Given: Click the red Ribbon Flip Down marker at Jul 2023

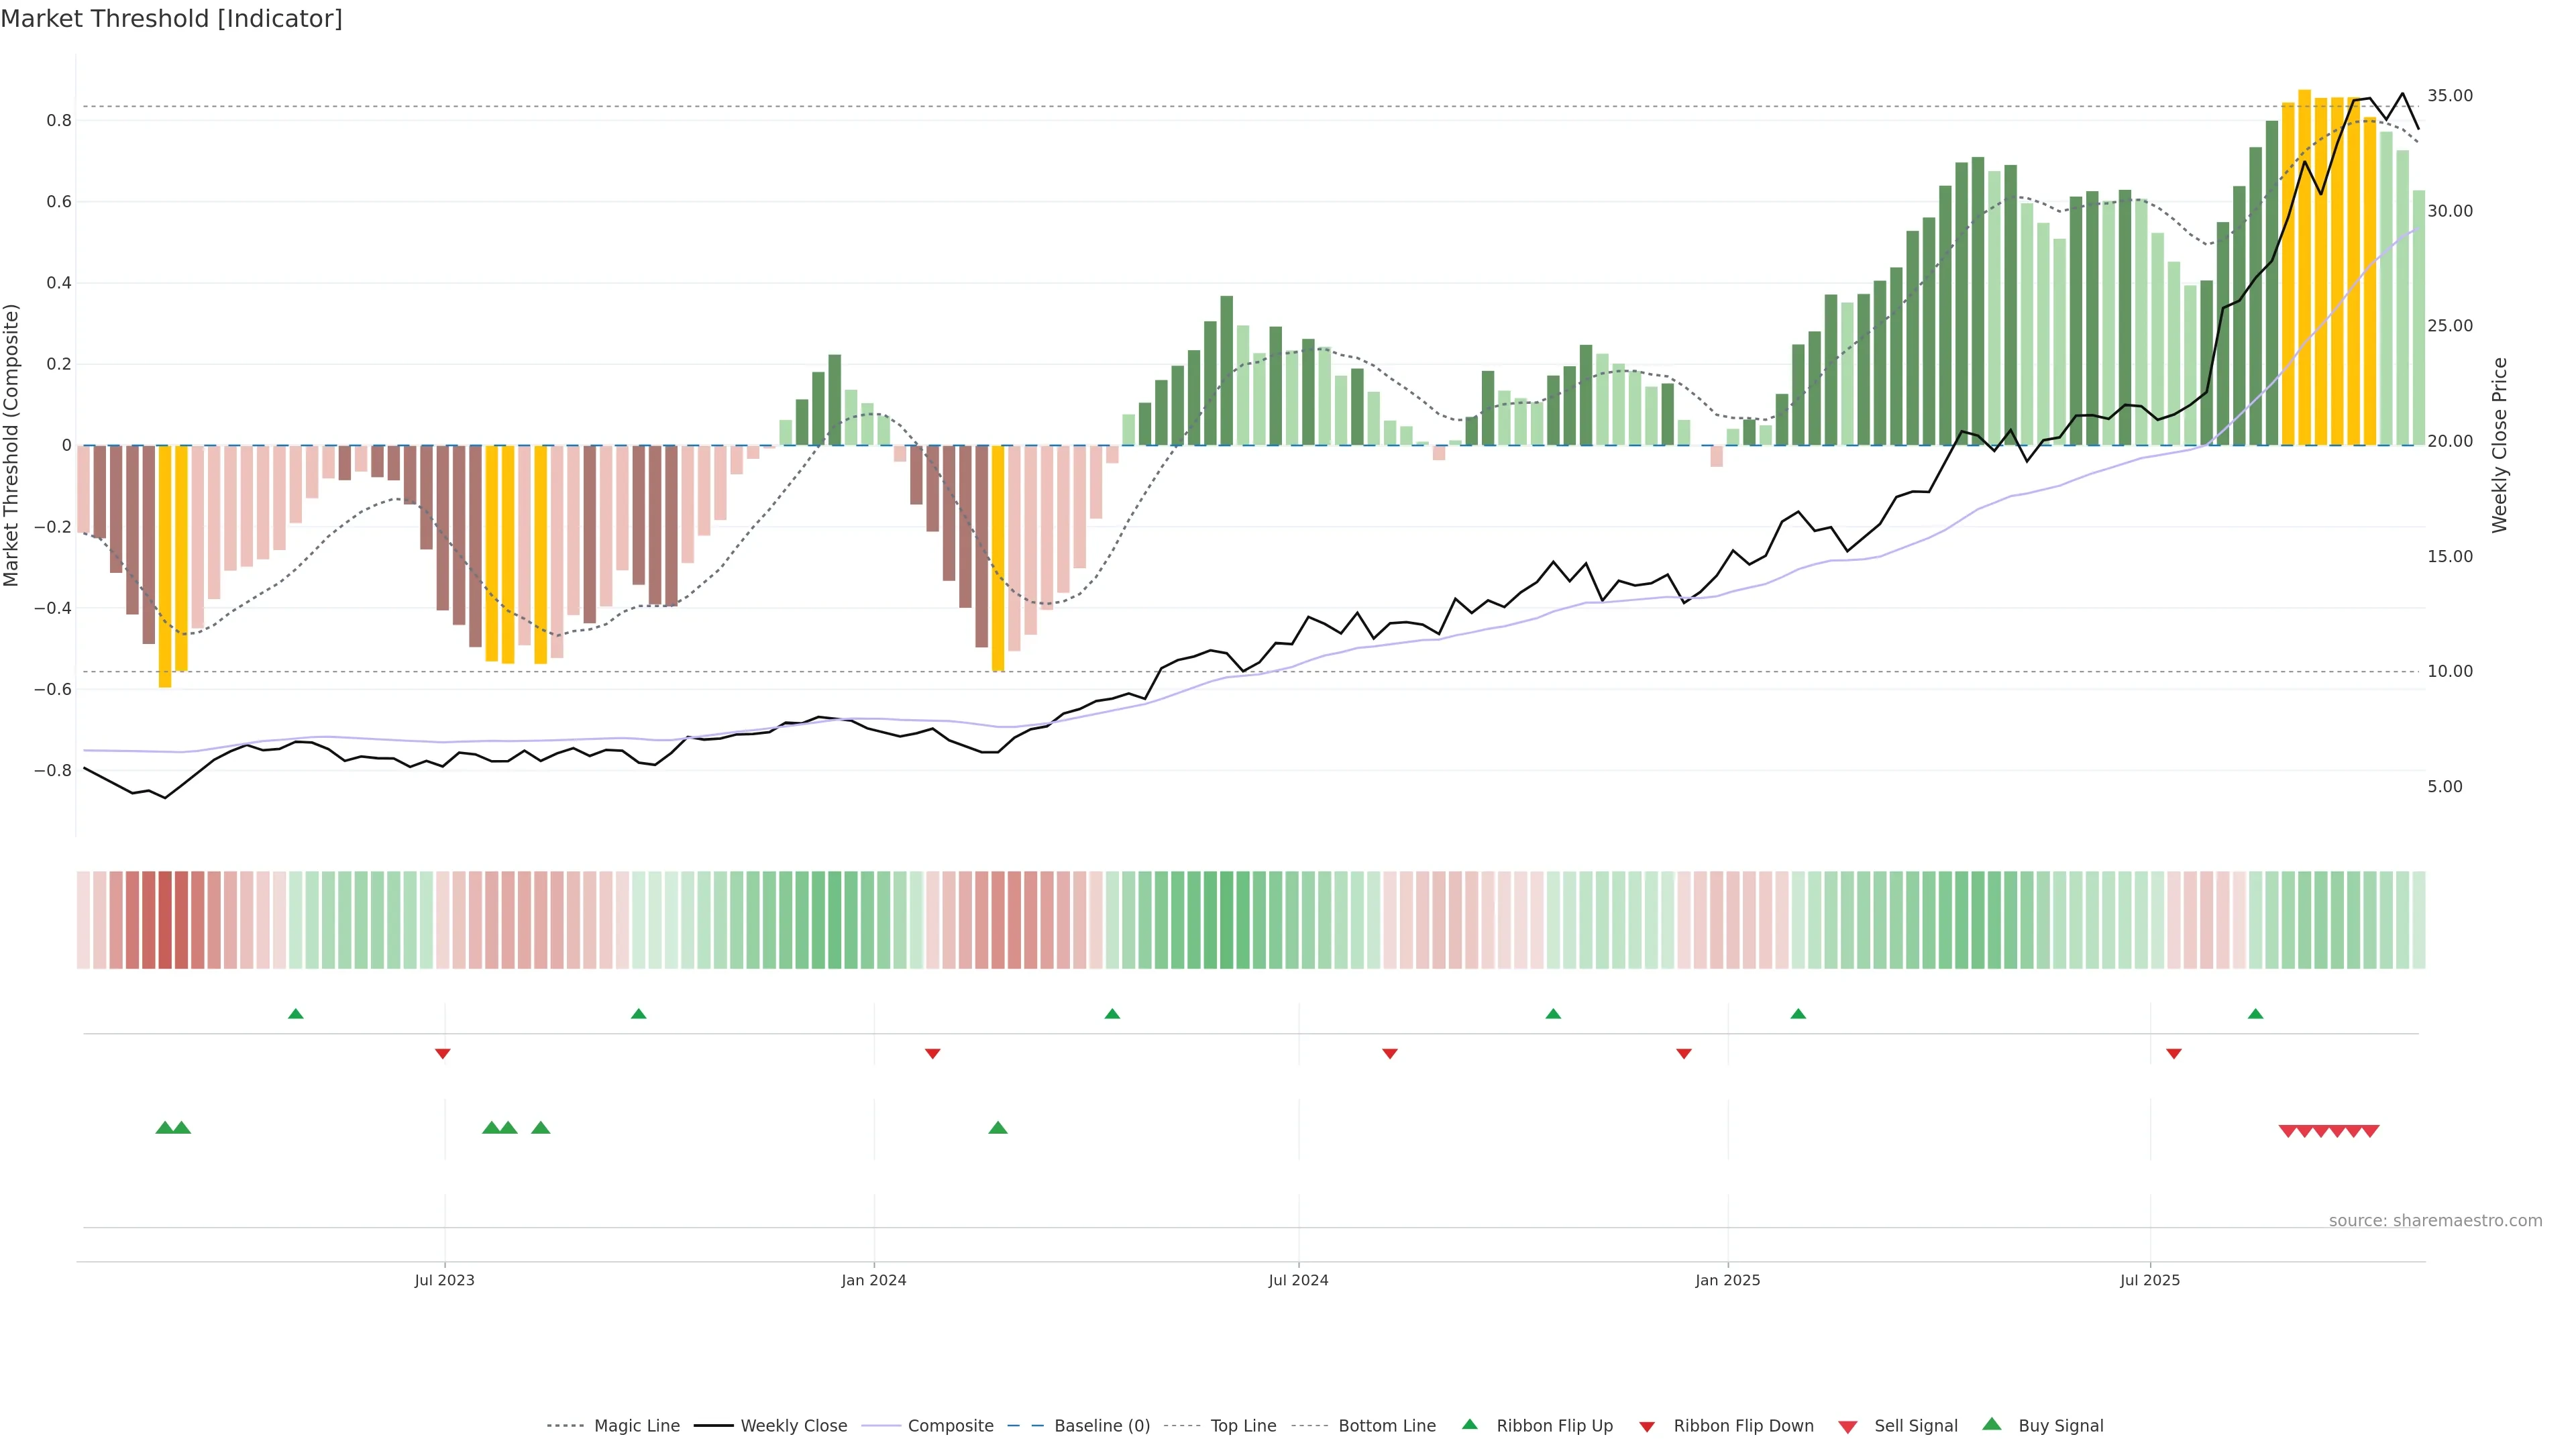Looking at the screenshot, I should coord(443,1053).
